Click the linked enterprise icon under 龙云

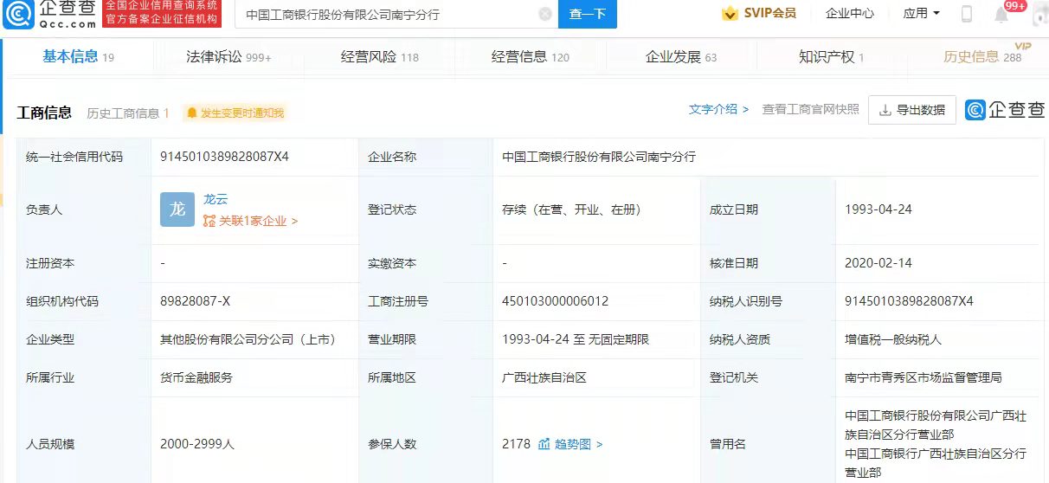(209, 221)
